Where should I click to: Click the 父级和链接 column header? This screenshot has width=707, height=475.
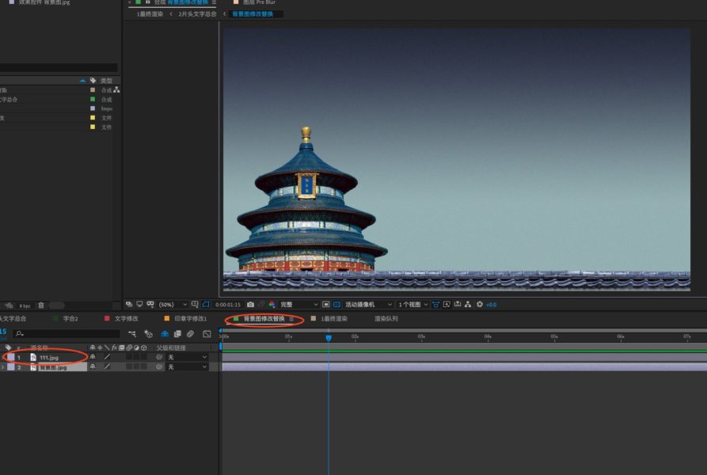point(171,348)
